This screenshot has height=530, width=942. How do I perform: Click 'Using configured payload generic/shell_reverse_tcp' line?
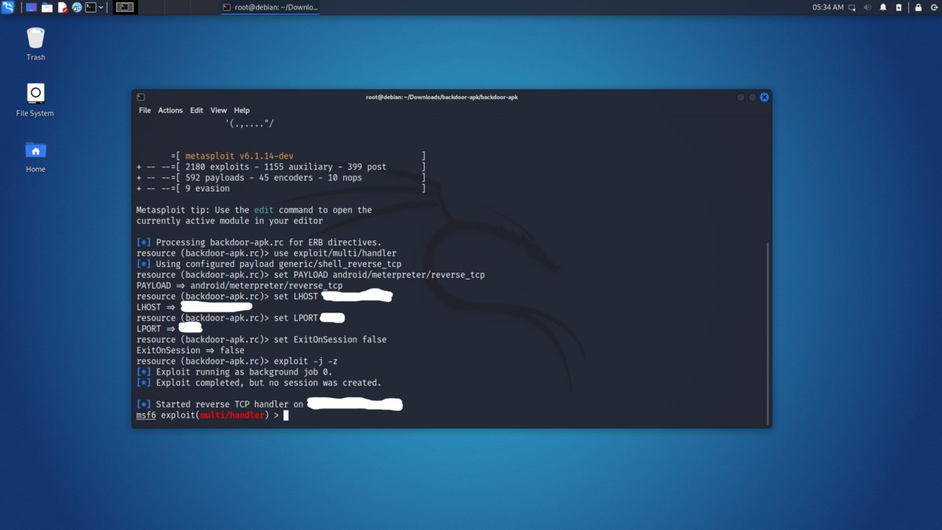click(x=269, y=265)
